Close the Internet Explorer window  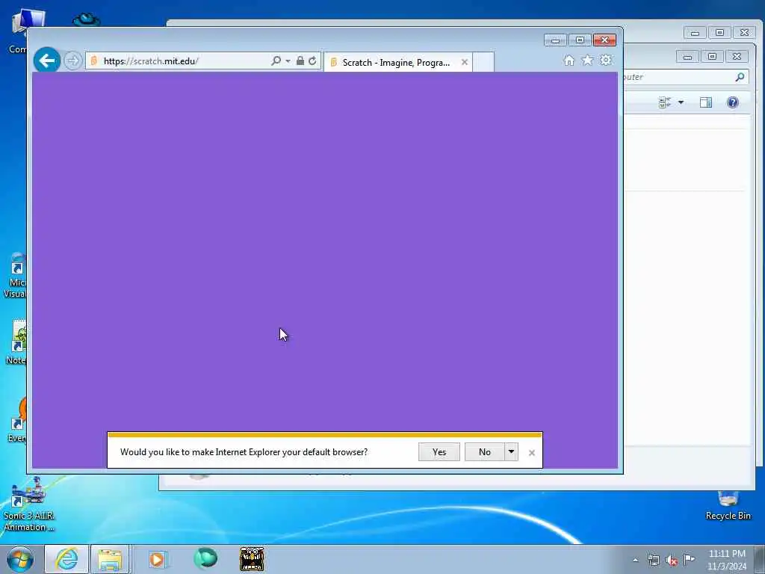pyautogui.click(x=604, y=40)
